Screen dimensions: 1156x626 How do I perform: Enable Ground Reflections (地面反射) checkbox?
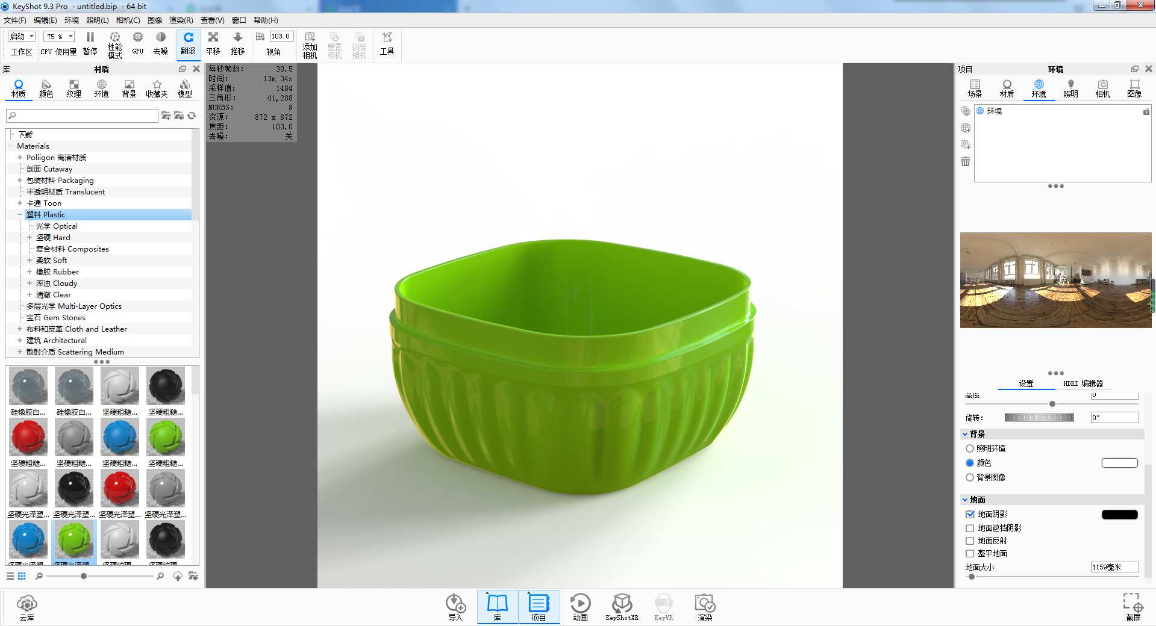pyautogui.click(x=970, y=541)
